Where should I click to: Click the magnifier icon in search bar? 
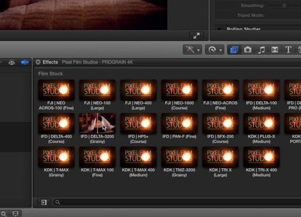pos(57,202)
